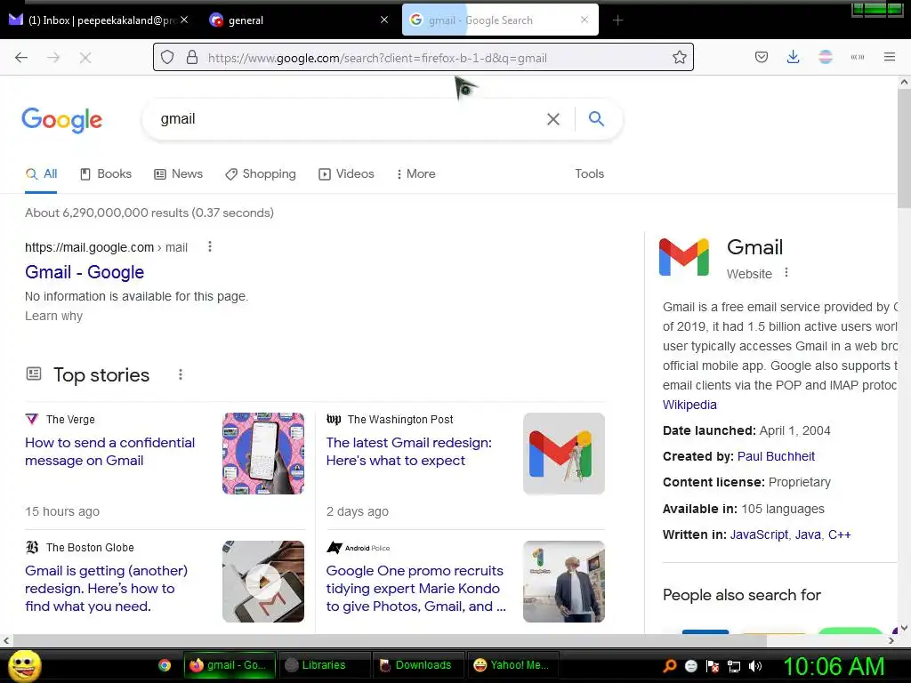Click the volume speaker tray icon

coord(755,666)
